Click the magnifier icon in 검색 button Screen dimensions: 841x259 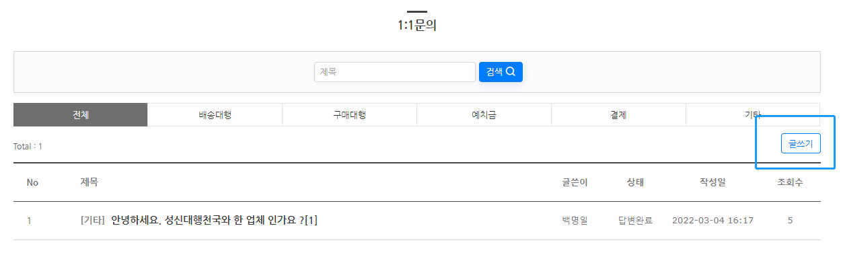[x=511, y=72]
